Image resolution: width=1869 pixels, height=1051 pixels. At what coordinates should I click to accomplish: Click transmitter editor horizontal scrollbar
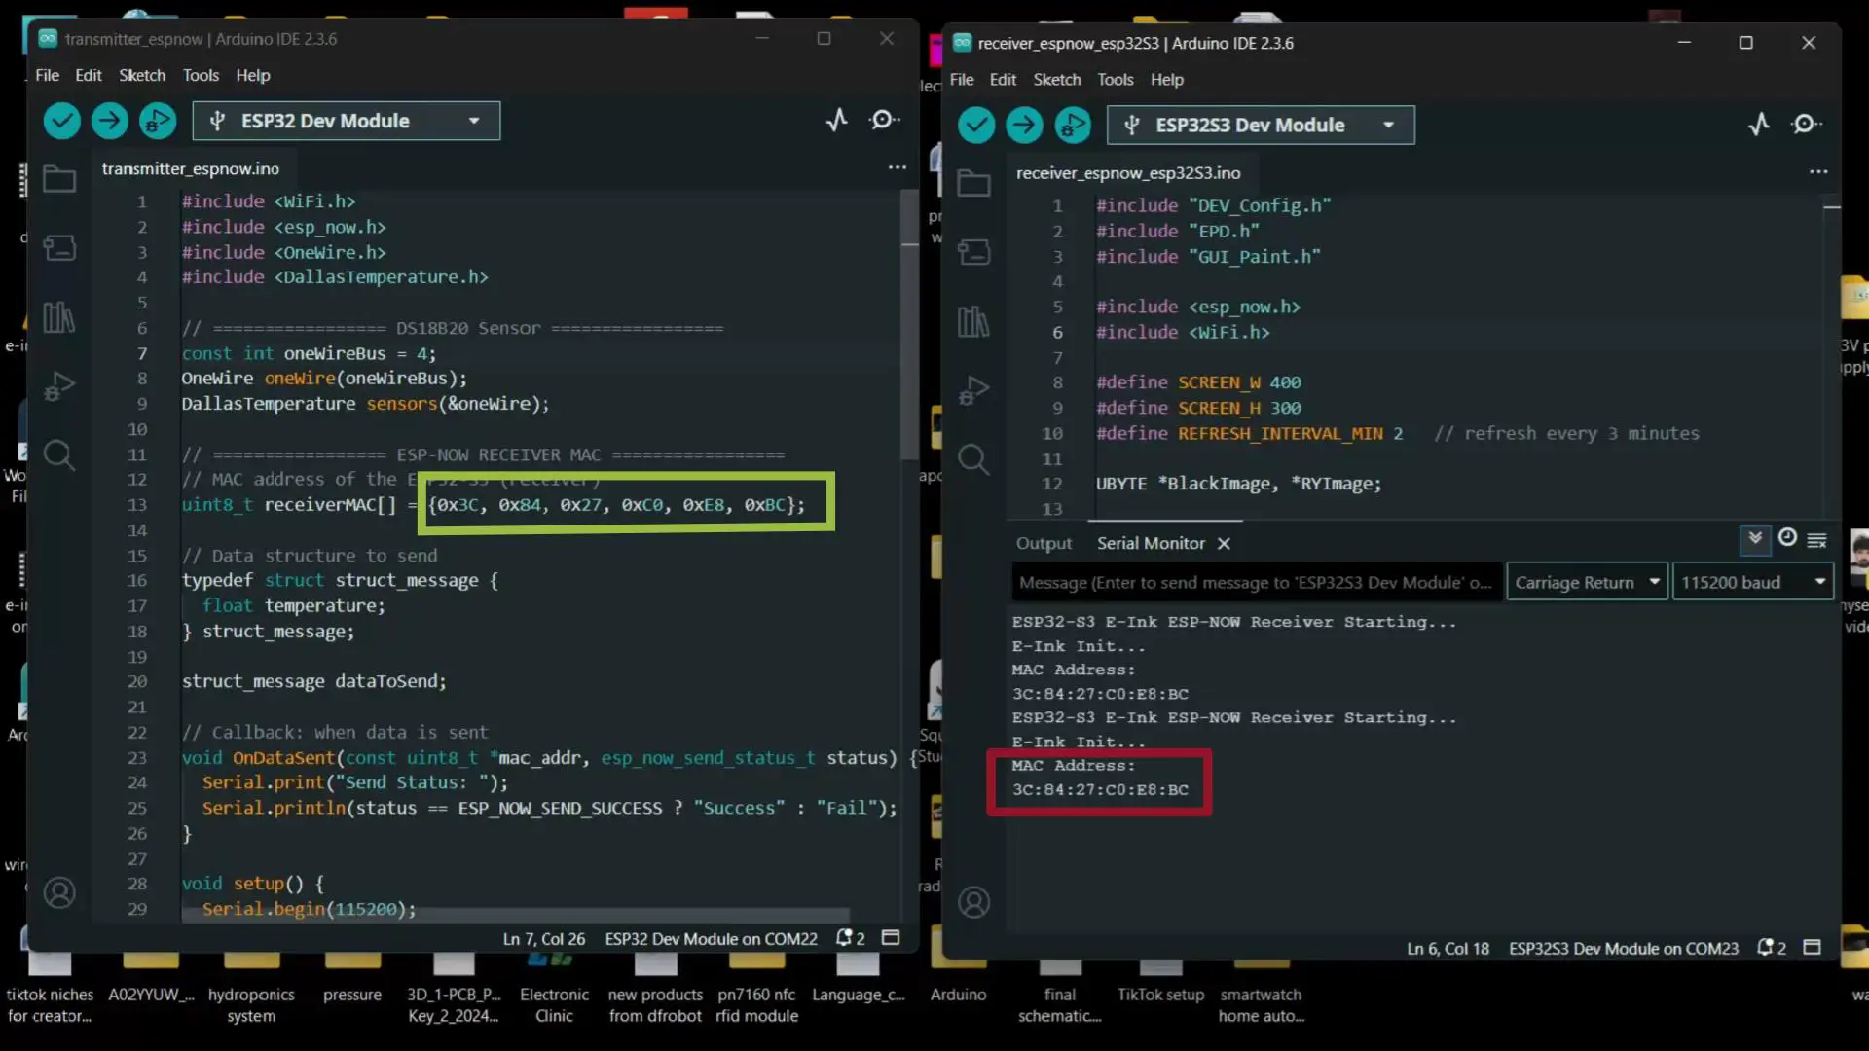pos(516,915)
